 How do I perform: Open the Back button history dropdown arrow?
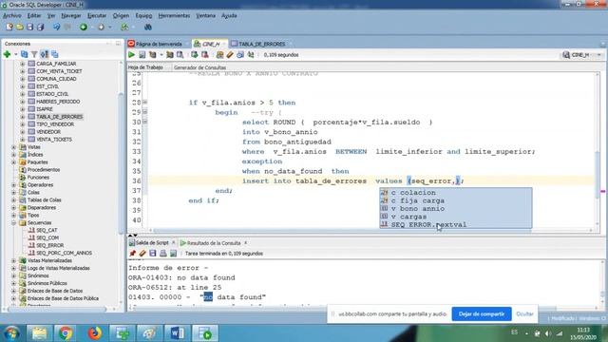tap(92, 28)
